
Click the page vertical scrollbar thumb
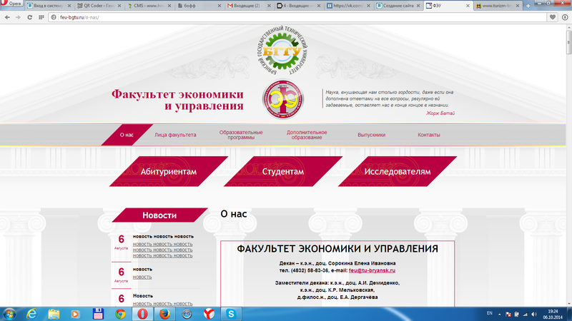pos(568,42)
